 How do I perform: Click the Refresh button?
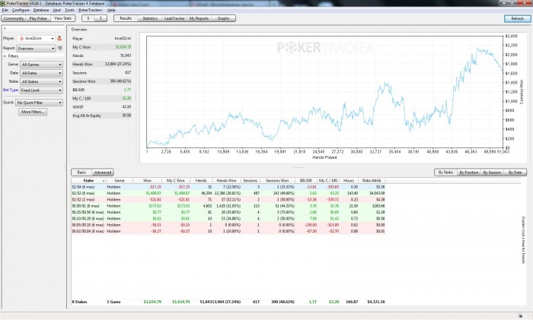tap(517, 19)
